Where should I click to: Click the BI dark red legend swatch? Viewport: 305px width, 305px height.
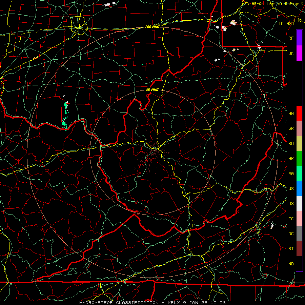[299, 249]
